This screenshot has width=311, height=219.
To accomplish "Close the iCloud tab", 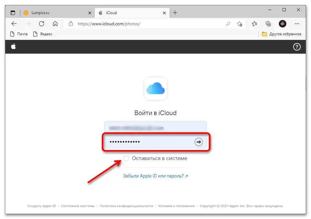I will [x=164, y=13].
